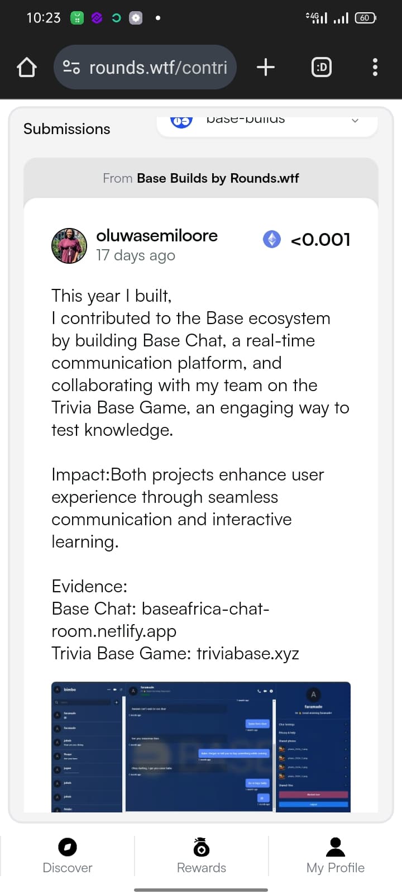Tap the Base Builds round logo icon
The image size is (402, 894).
coord(181,120)
